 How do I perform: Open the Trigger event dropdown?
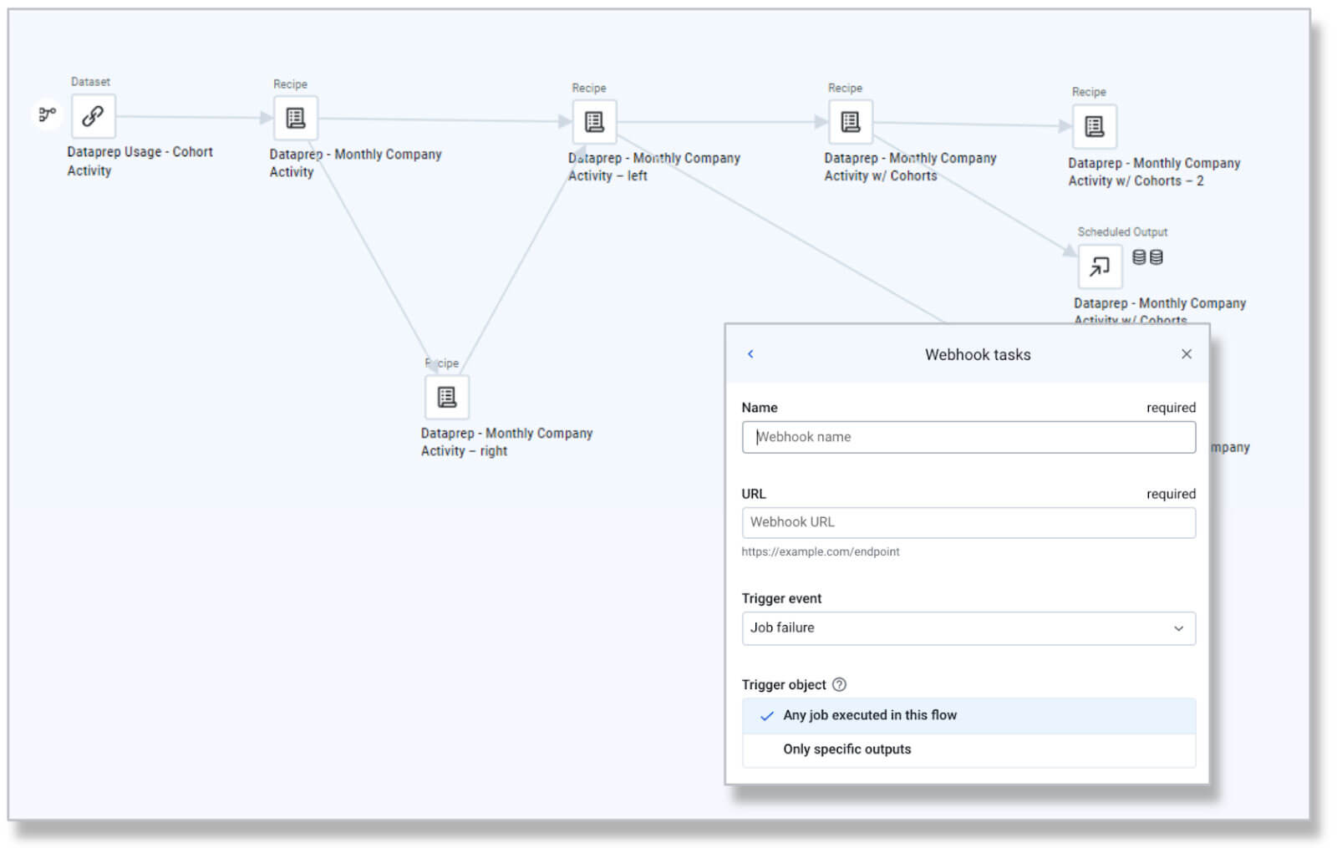coord(968,628)
